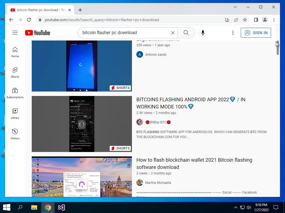Image resolution: width=285 pixels, height=213 pixels.
Task: Open the YouTube hamburger guide menu
Action: tap(15, 33)
